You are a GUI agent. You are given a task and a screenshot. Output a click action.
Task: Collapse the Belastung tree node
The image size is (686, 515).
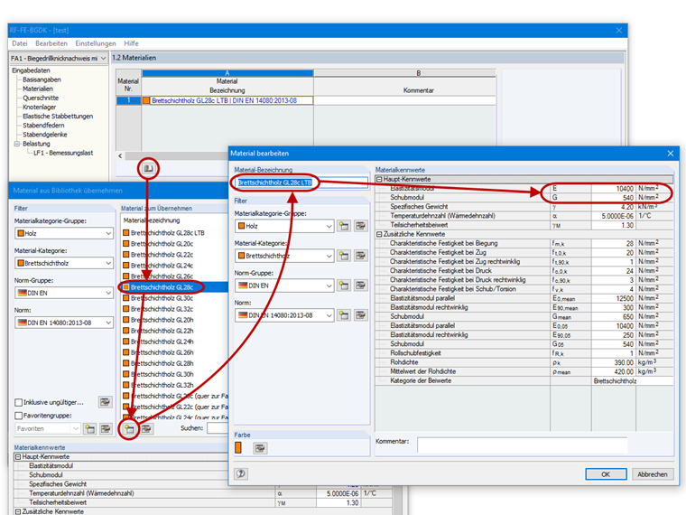point(17,144)
